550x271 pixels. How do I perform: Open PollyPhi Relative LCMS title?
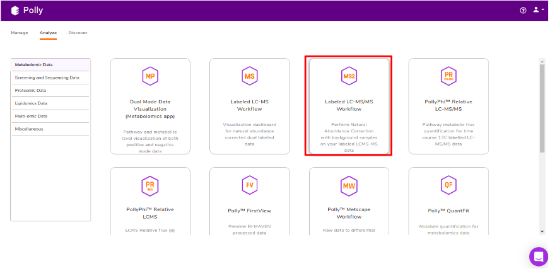pos(150,213)
